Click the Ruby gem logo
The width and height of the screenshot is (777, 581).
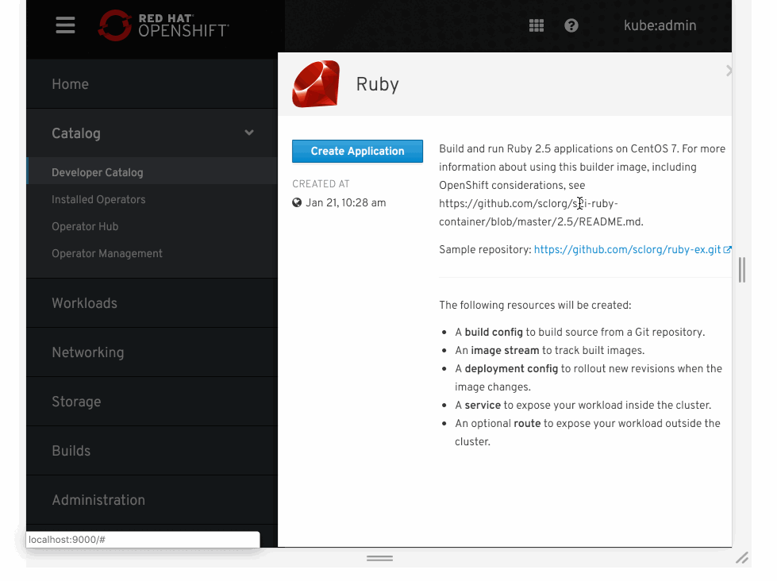[316, 84]
